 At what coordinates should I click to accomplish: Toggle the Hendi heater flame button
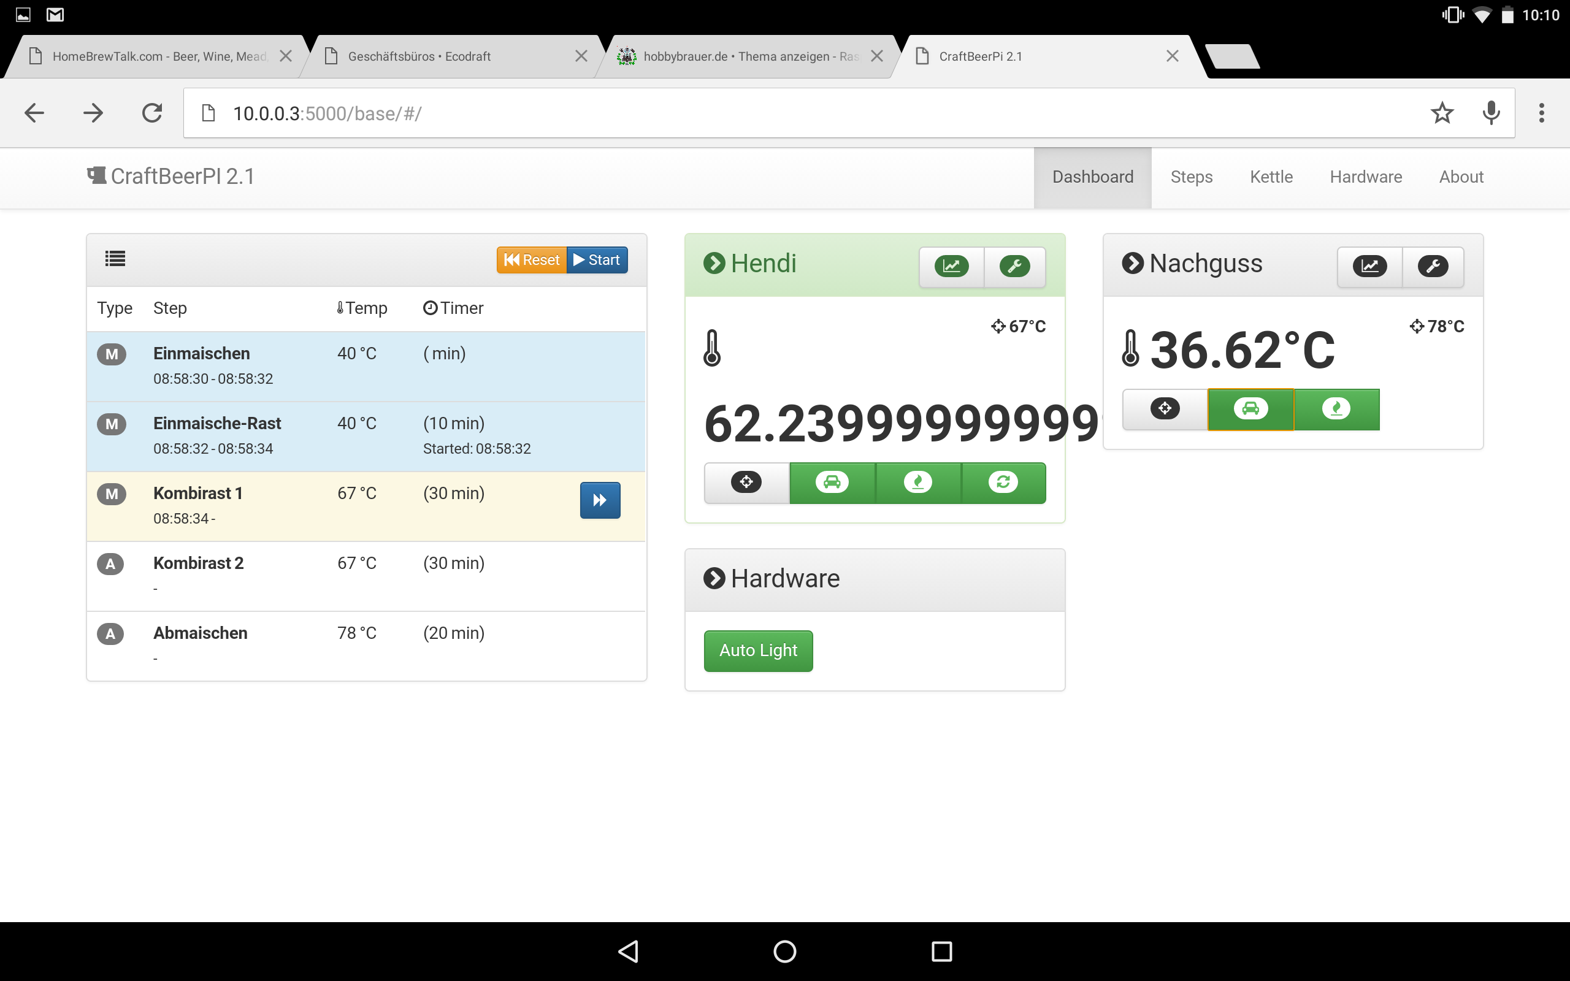tap(917, 482)
